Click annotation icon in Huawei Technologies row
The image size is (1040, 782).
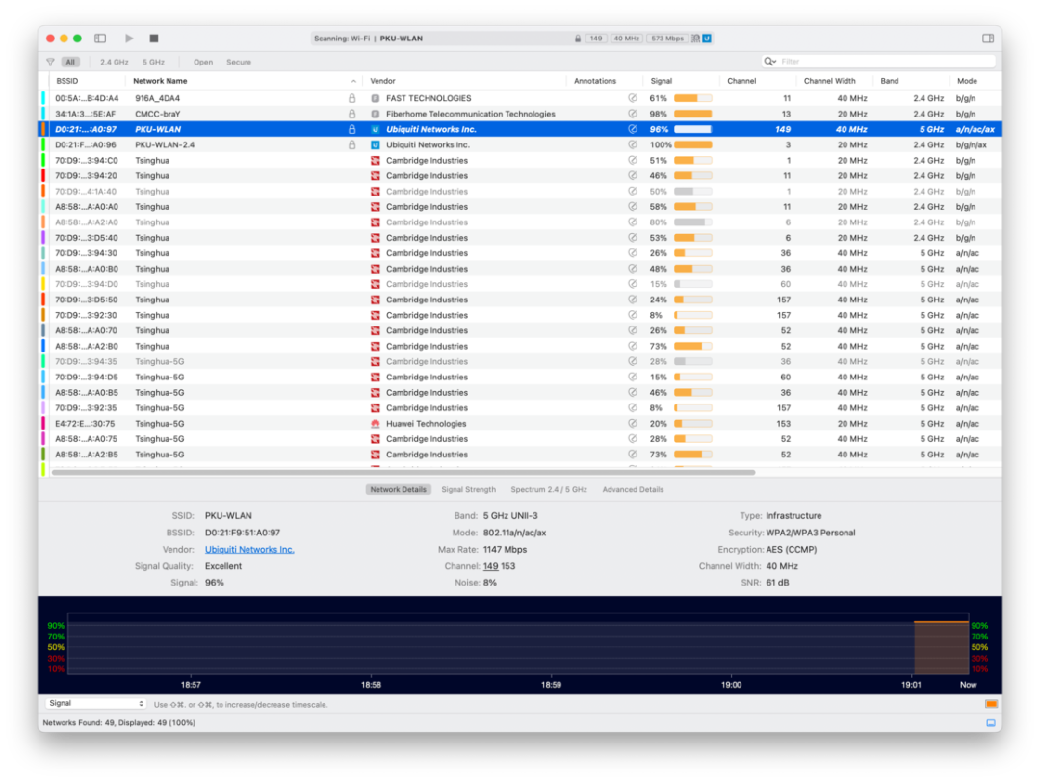(633, 423)
